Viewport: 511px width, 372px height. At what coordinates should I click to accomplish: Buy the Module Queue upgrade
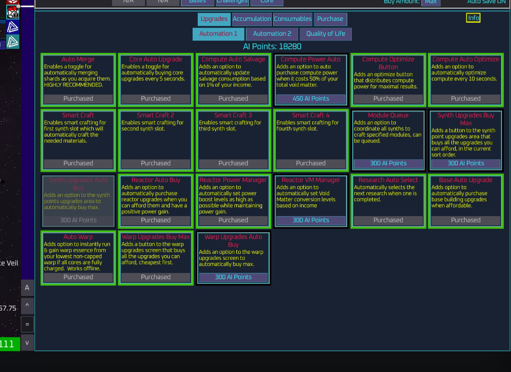click(388, 163)
